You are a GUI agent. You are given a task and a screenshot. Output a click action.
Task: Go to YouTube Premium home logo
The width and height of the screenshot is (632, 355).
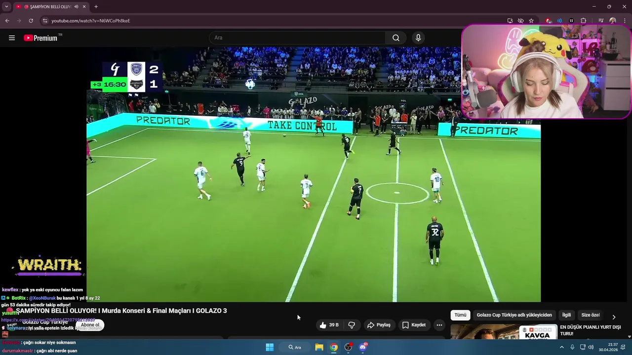pyautogui.click(x=42, y=38)
